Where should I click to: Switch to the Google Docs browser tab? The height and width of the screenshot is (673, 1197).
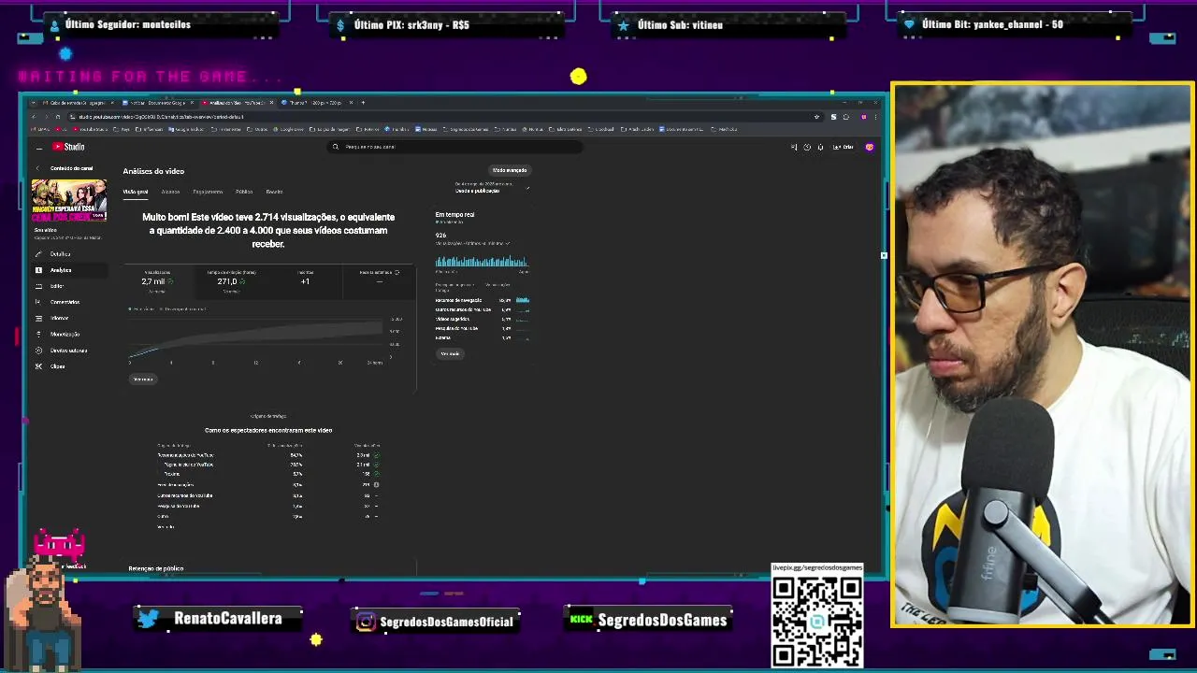(157, 103)
